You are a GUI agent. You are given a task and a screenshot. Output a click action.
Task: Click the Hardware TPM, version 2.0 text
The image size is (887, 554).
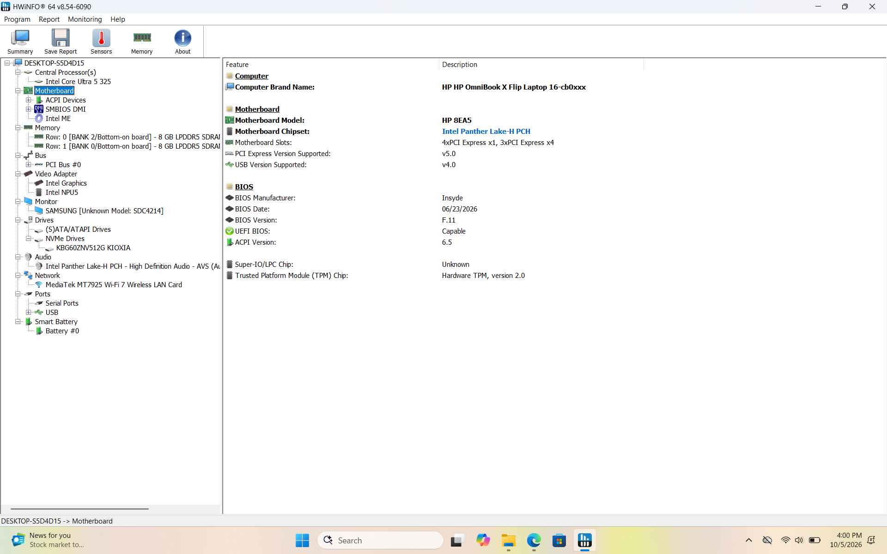(483, 276)
